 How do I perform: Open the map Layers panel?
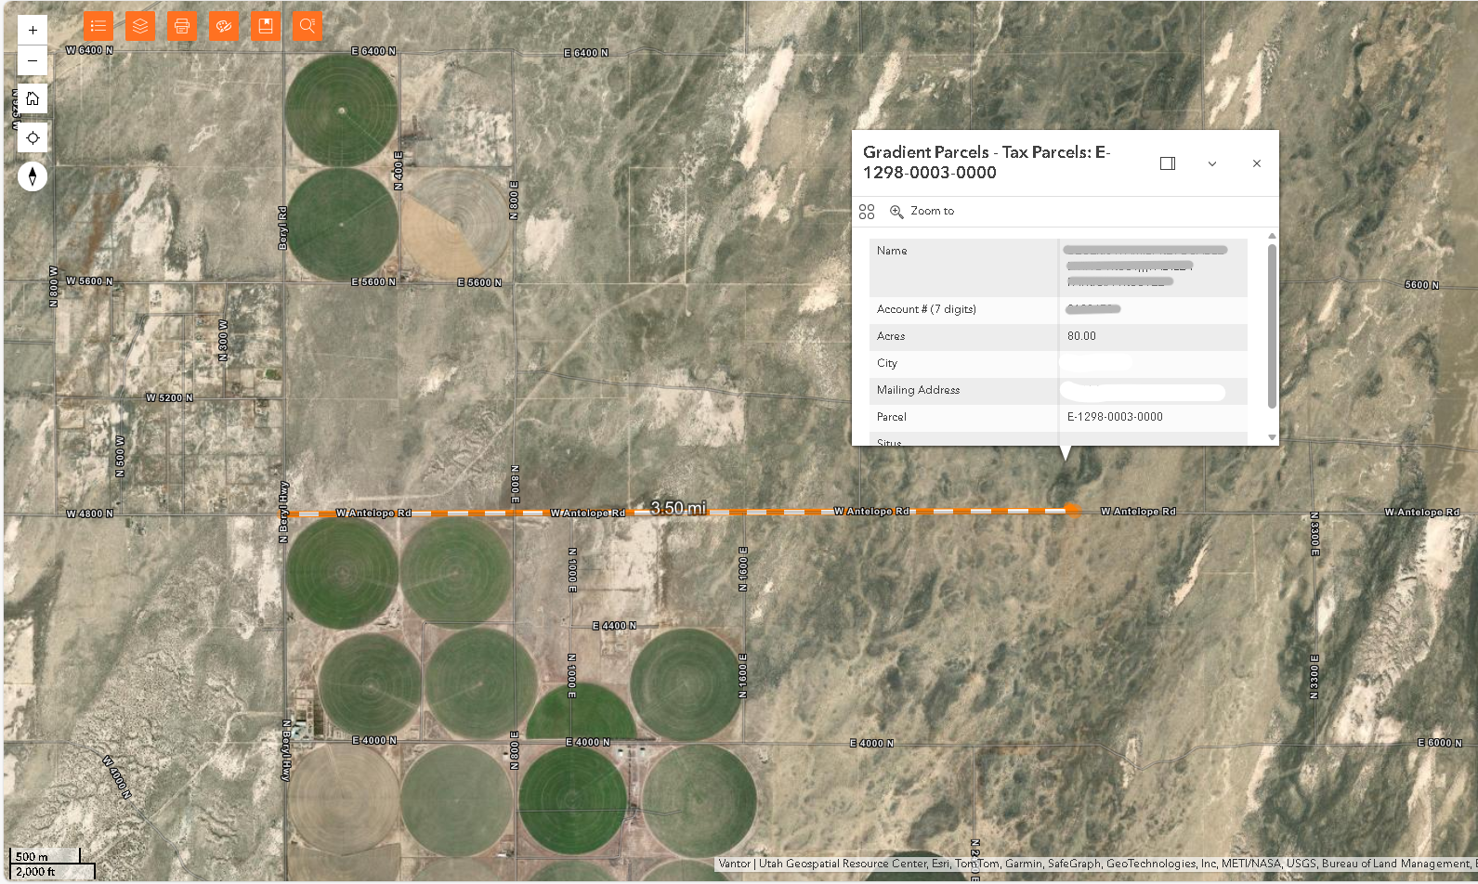coord(140,26)
